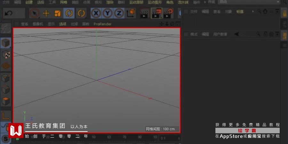Click Attribute Manager new panel icon
Viewport: 288px width, 144px height.
[277, 34]
